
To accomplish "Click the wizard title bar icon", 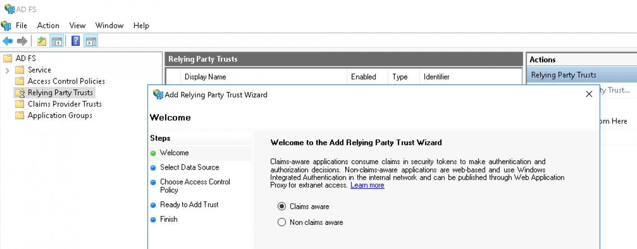I will click(x=158, y=94).
